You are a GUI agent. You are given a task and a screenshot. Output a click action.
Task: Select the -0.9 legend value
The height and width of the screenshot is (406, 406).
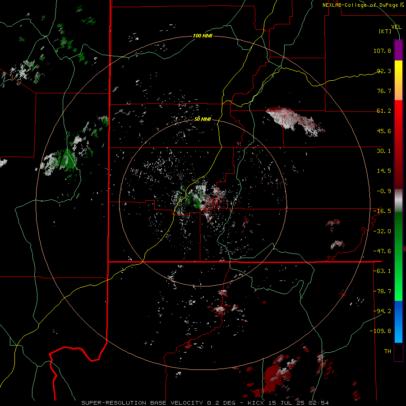pos(384,191)
